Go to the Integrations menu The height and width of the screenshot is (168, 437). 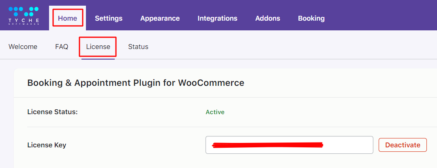(x=217, y=18)
